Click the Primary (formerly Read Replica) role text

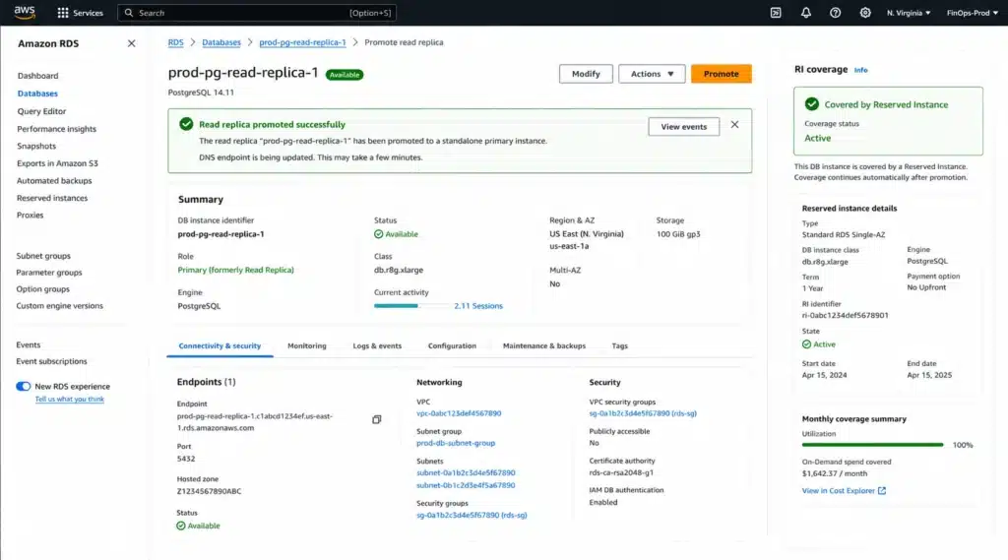(235, 270)
